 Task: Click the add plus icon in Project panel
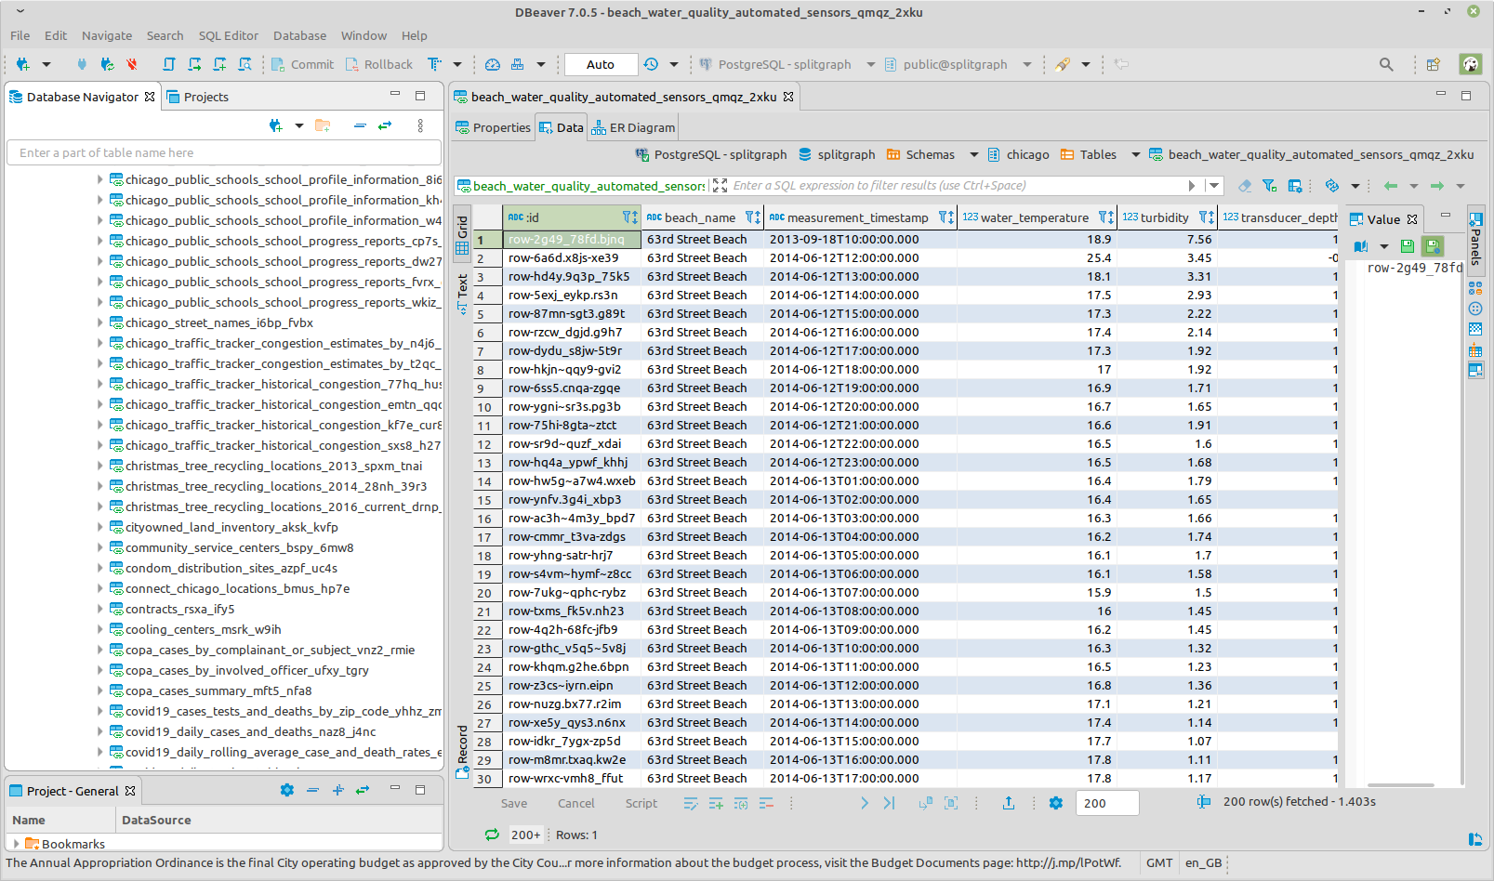(338, 790)
